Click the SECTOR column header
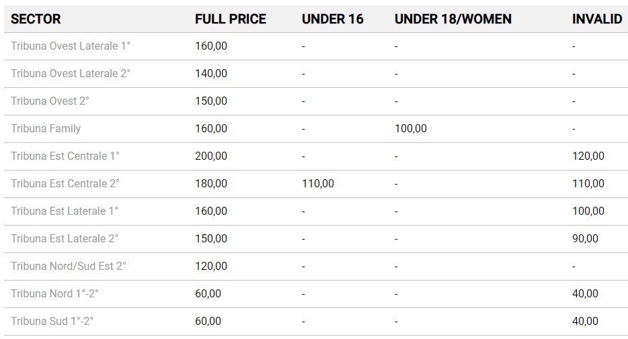 click(x=36, y=19)
